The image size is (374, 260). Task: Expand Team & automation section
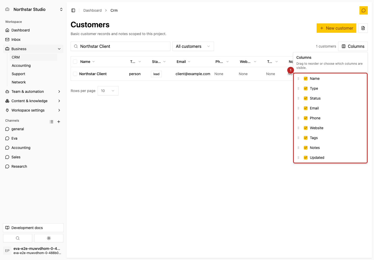pos(33,92)
